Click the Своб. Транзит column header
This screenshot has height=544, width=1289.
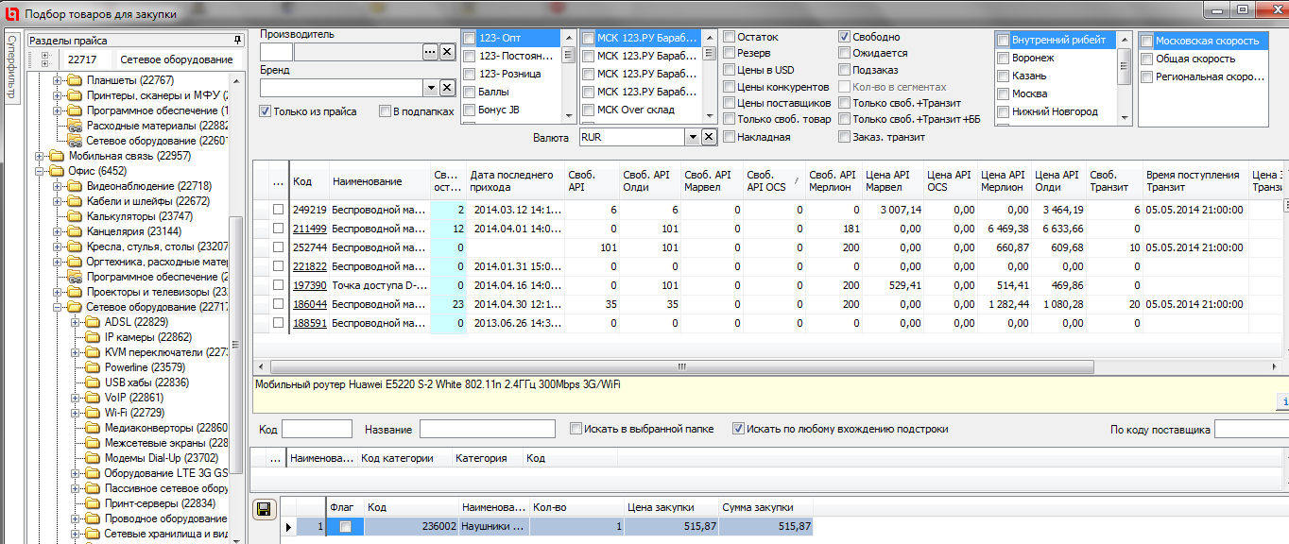point(1112,181)
